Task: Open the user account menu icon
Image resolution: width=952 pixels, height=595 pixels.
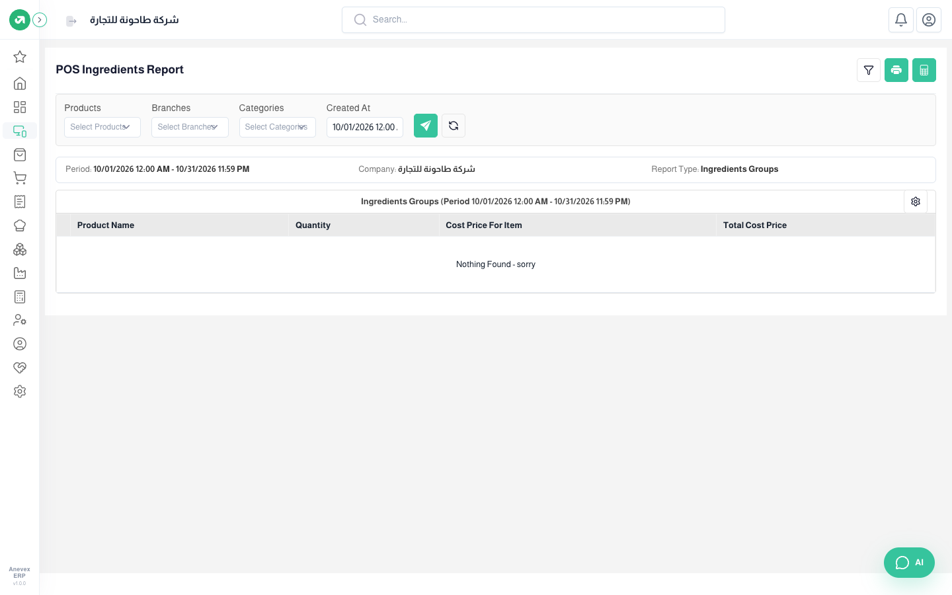Action: [x=929, y=20]
